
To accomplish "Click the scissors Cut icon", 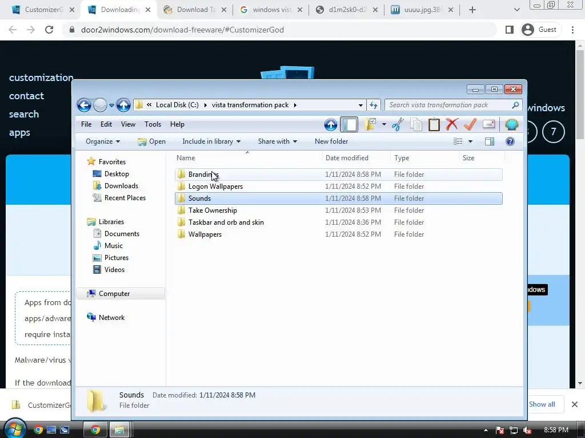I will click(398, 124).
